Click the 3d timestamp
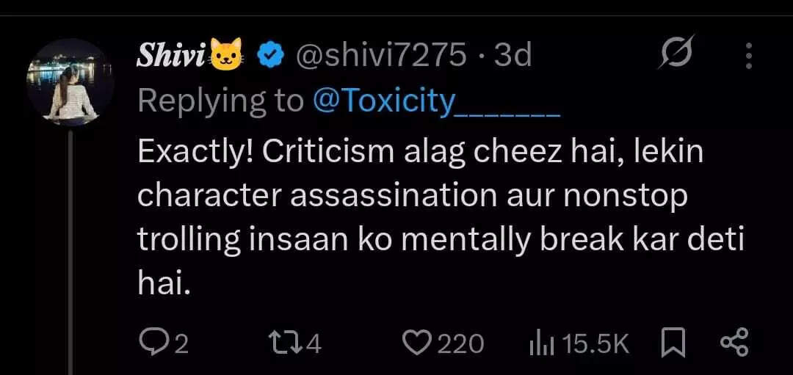 (513, 56)
